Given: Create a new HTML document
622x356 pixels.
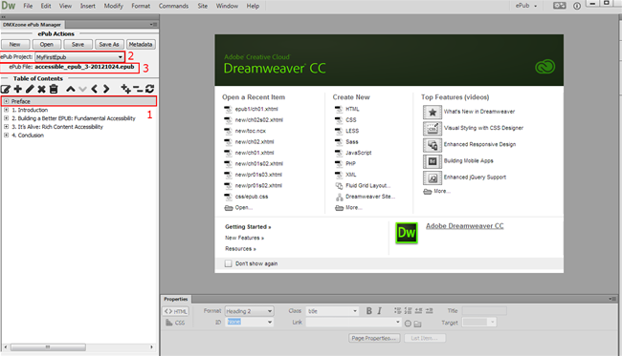Looking at the screenshot, I should click(352, 109).
